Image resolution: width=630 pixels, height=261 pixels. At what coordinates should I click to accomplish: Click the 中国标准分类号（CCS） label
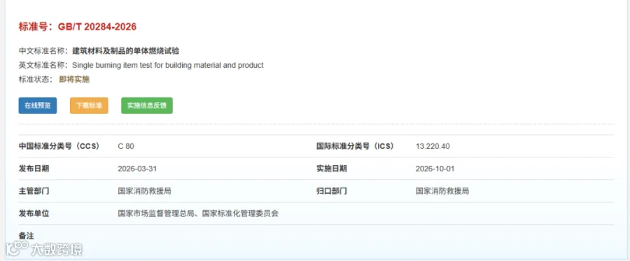[59, 146]
